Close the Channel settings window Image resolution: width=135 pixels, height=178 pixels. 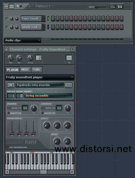point(73,49)
